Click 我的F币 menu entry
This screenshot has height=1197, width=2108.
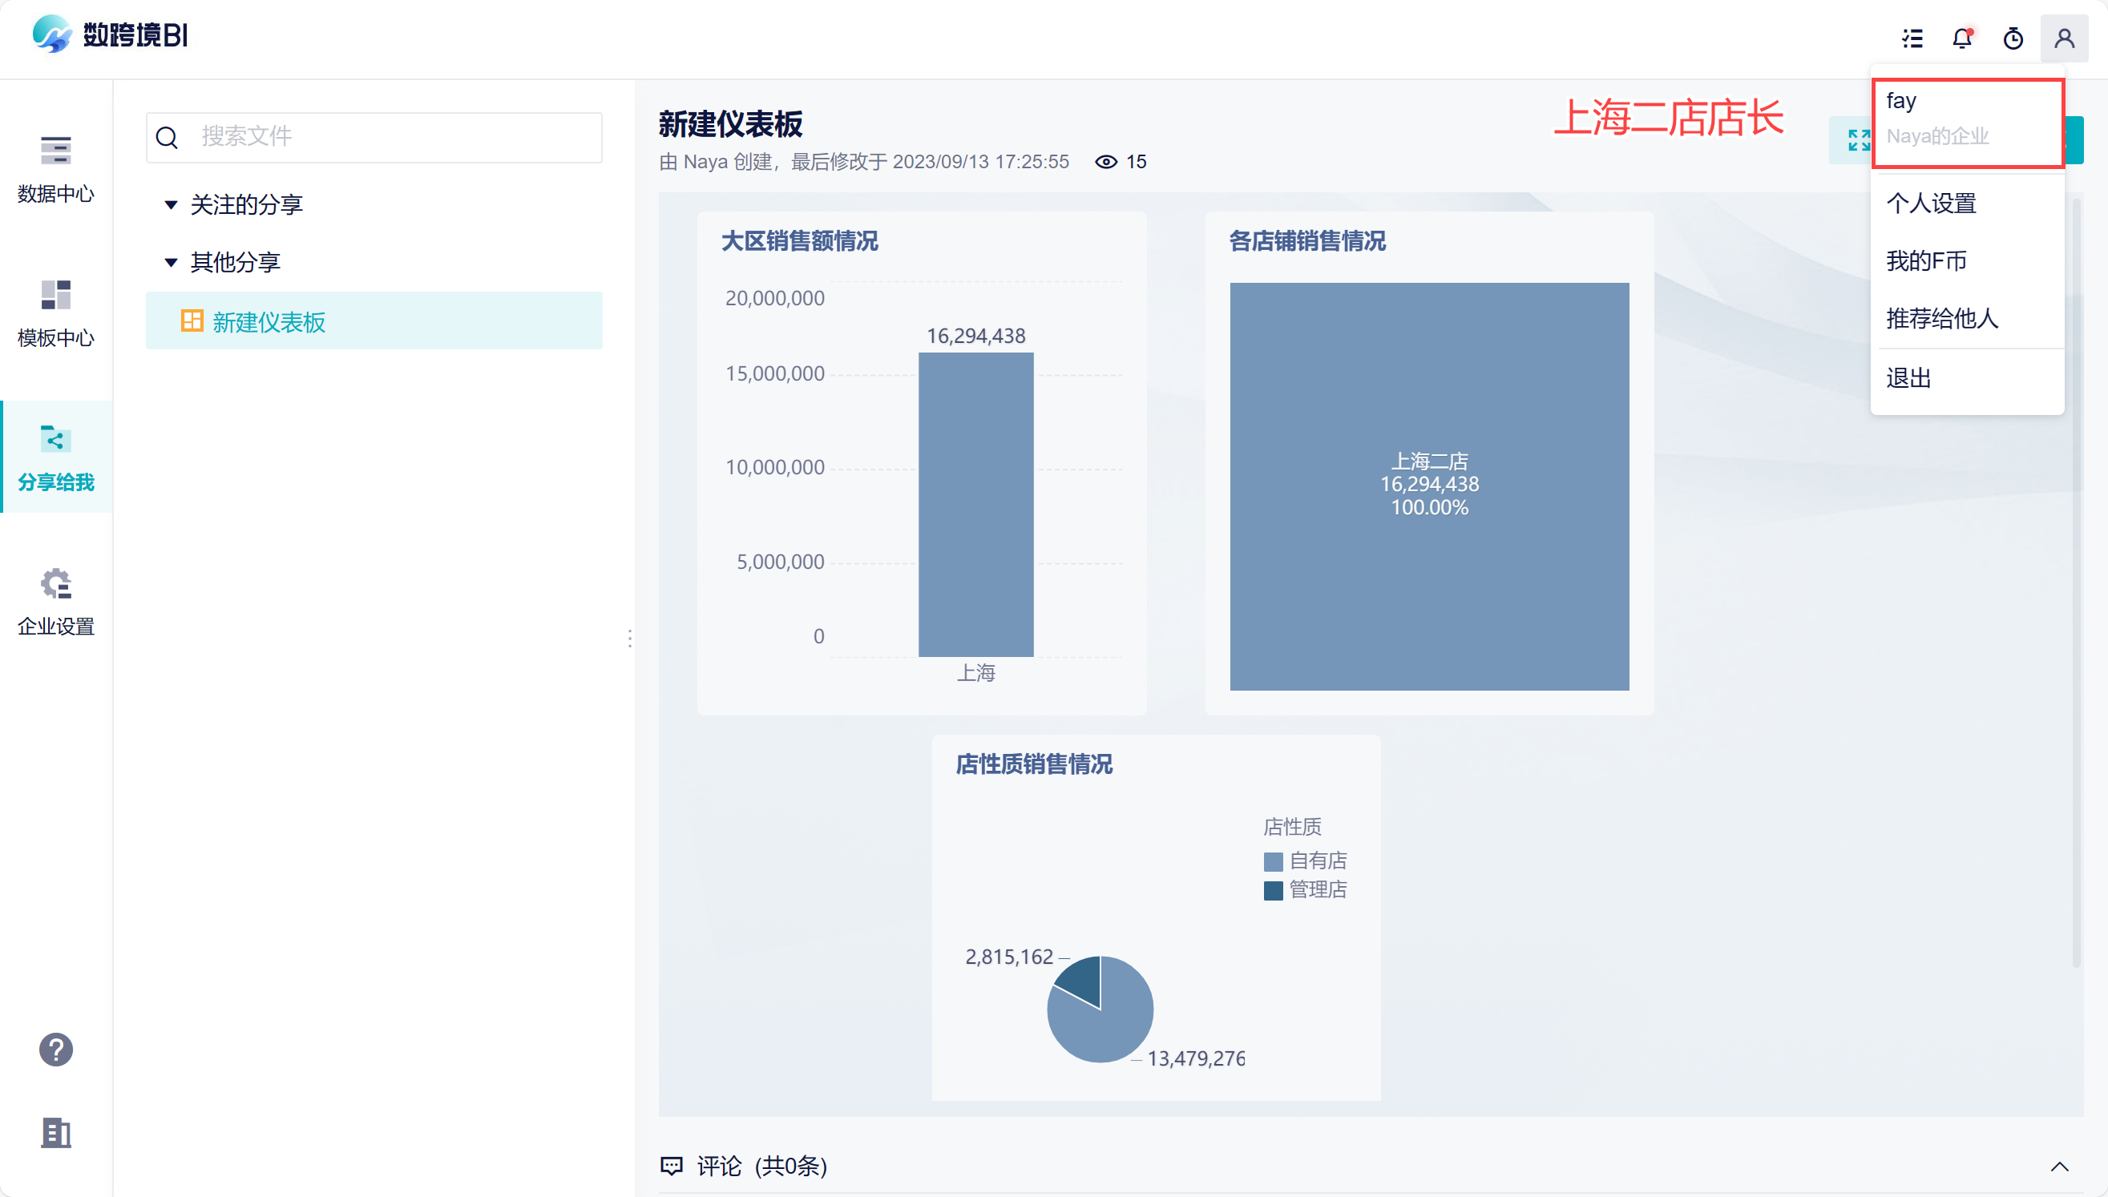click(x=1925, y=260)
